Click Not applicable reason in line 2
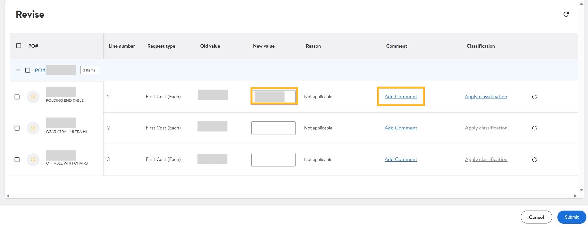 [318, 128]
